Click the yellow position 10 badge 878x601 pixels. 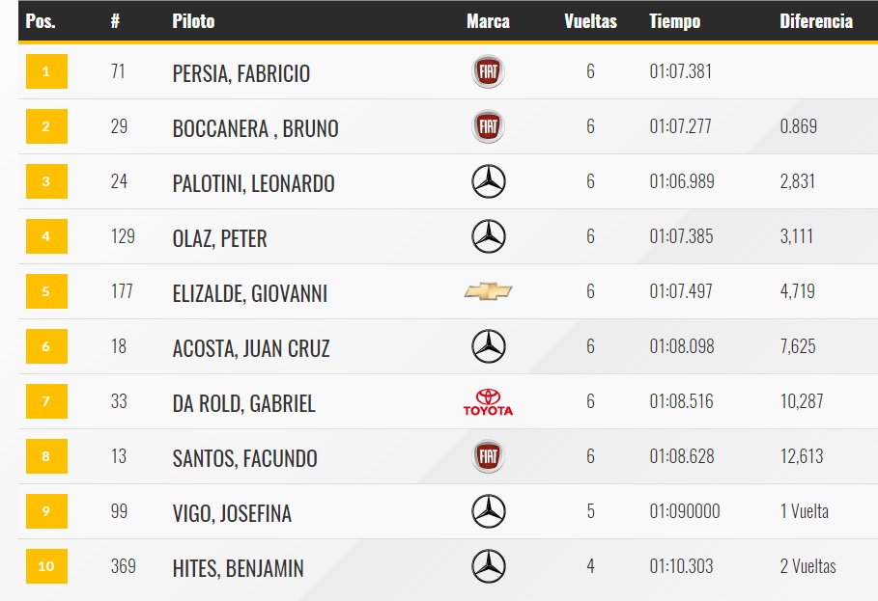pos(46,565)
